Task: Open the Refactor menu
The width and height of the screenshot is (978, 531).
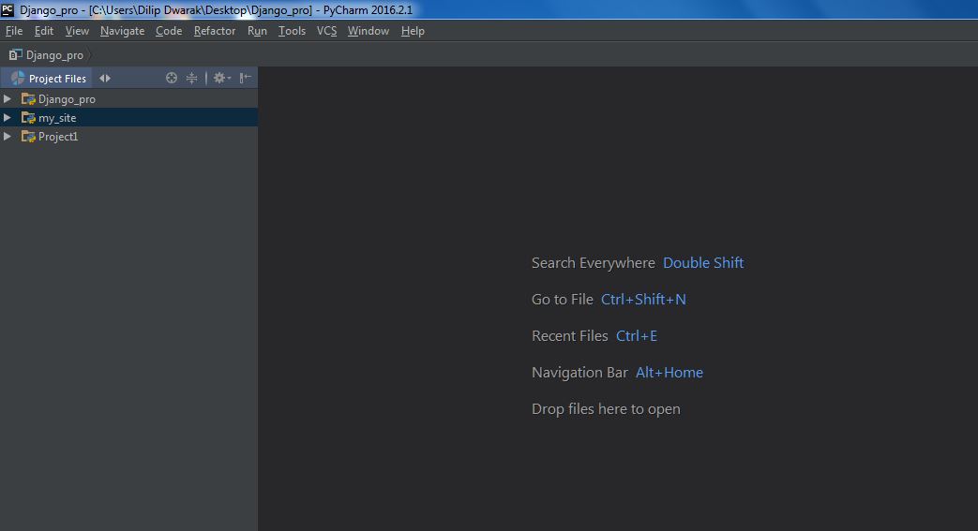Action: (215, 31)
